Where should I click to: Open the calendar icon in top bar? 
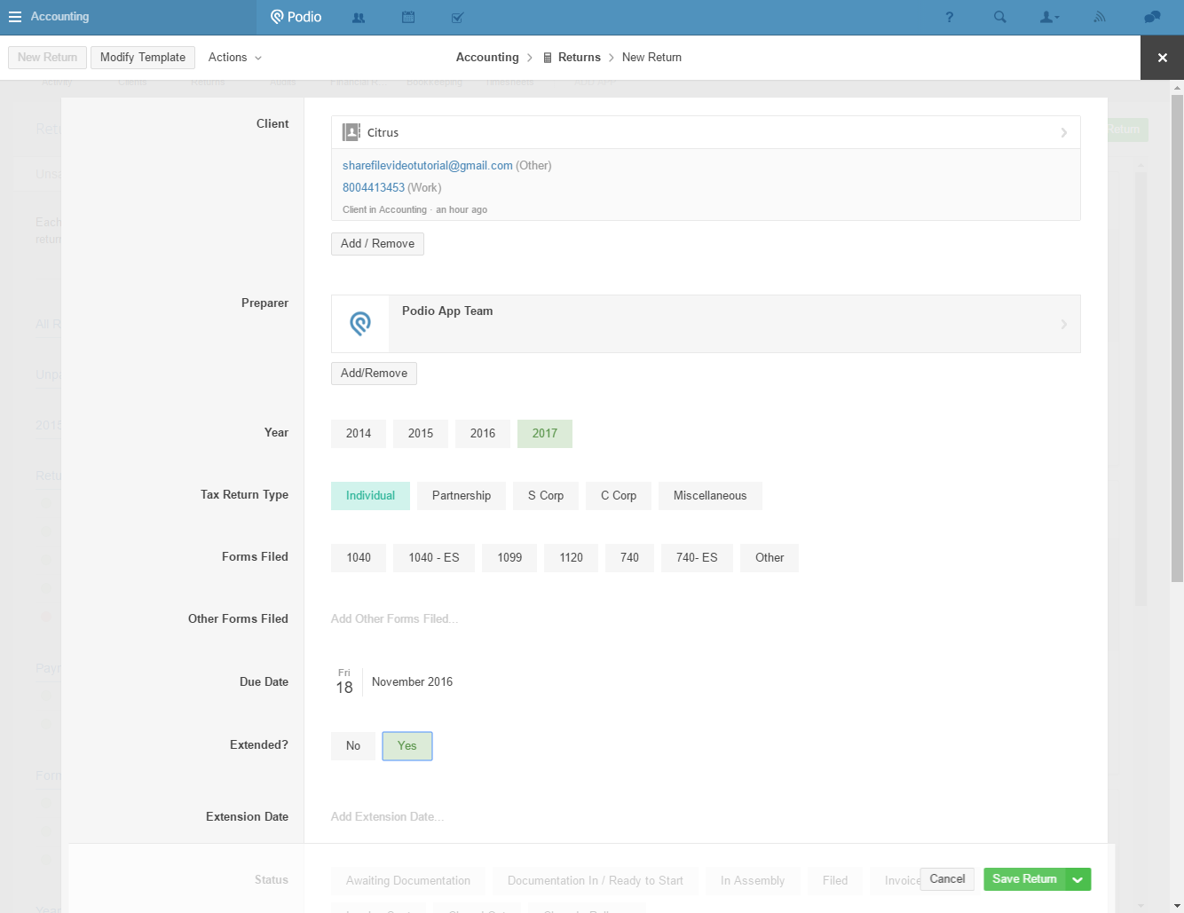[x=408, y=17]
